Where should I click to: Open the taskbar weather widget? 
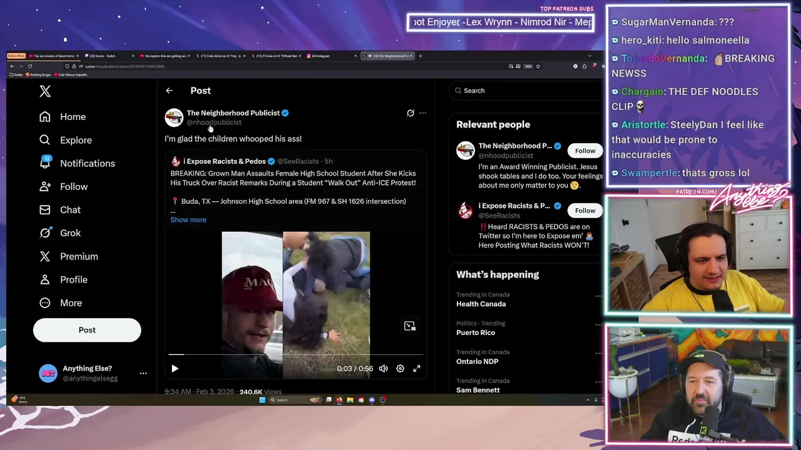click(19, 399)
